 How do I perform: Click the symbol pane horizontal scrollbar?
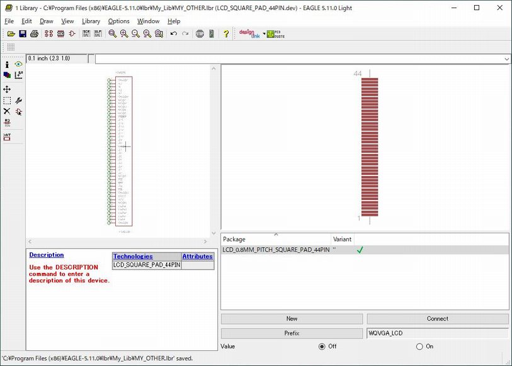coord(117,242)
